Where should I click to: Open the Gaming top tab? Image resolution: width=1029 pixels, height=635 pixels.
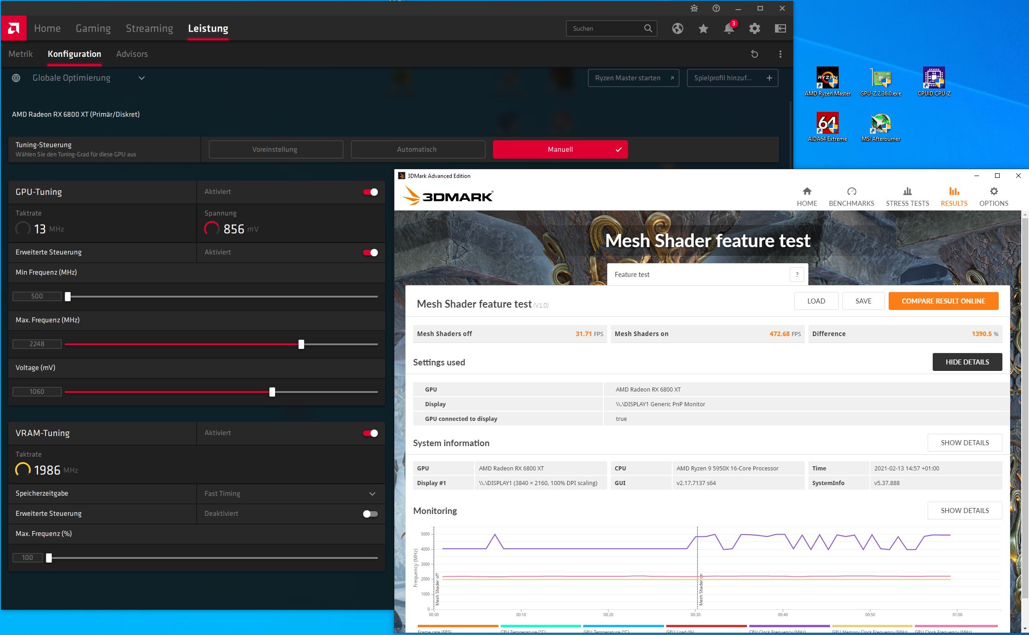click(x=93, y=28)
